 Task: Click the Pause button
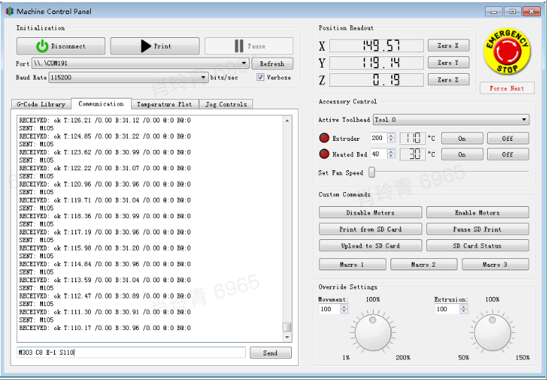tap(248, 46)
